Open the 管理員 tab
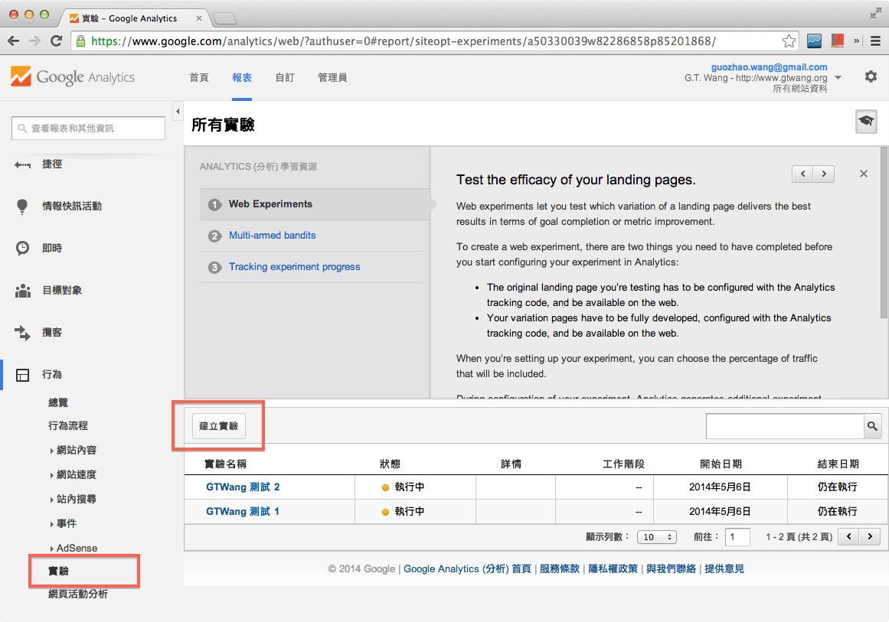Image resolution: width=889 pixels, height=622 pixels. pos(332,77)
